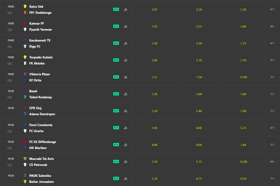The width and height of the screenshot is (280, 186).
Task: Expand 69 more markets for Kalmar FF
Action: coord(273,26)
